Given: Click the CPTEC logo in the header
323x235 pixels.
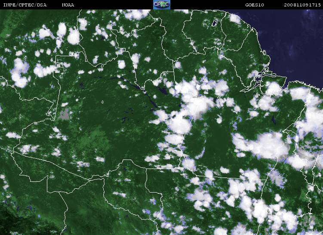Looking at the screenshot, I should pos(162,5).
